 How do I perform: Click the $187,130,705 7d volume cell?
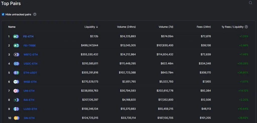[x=165, y=118]
